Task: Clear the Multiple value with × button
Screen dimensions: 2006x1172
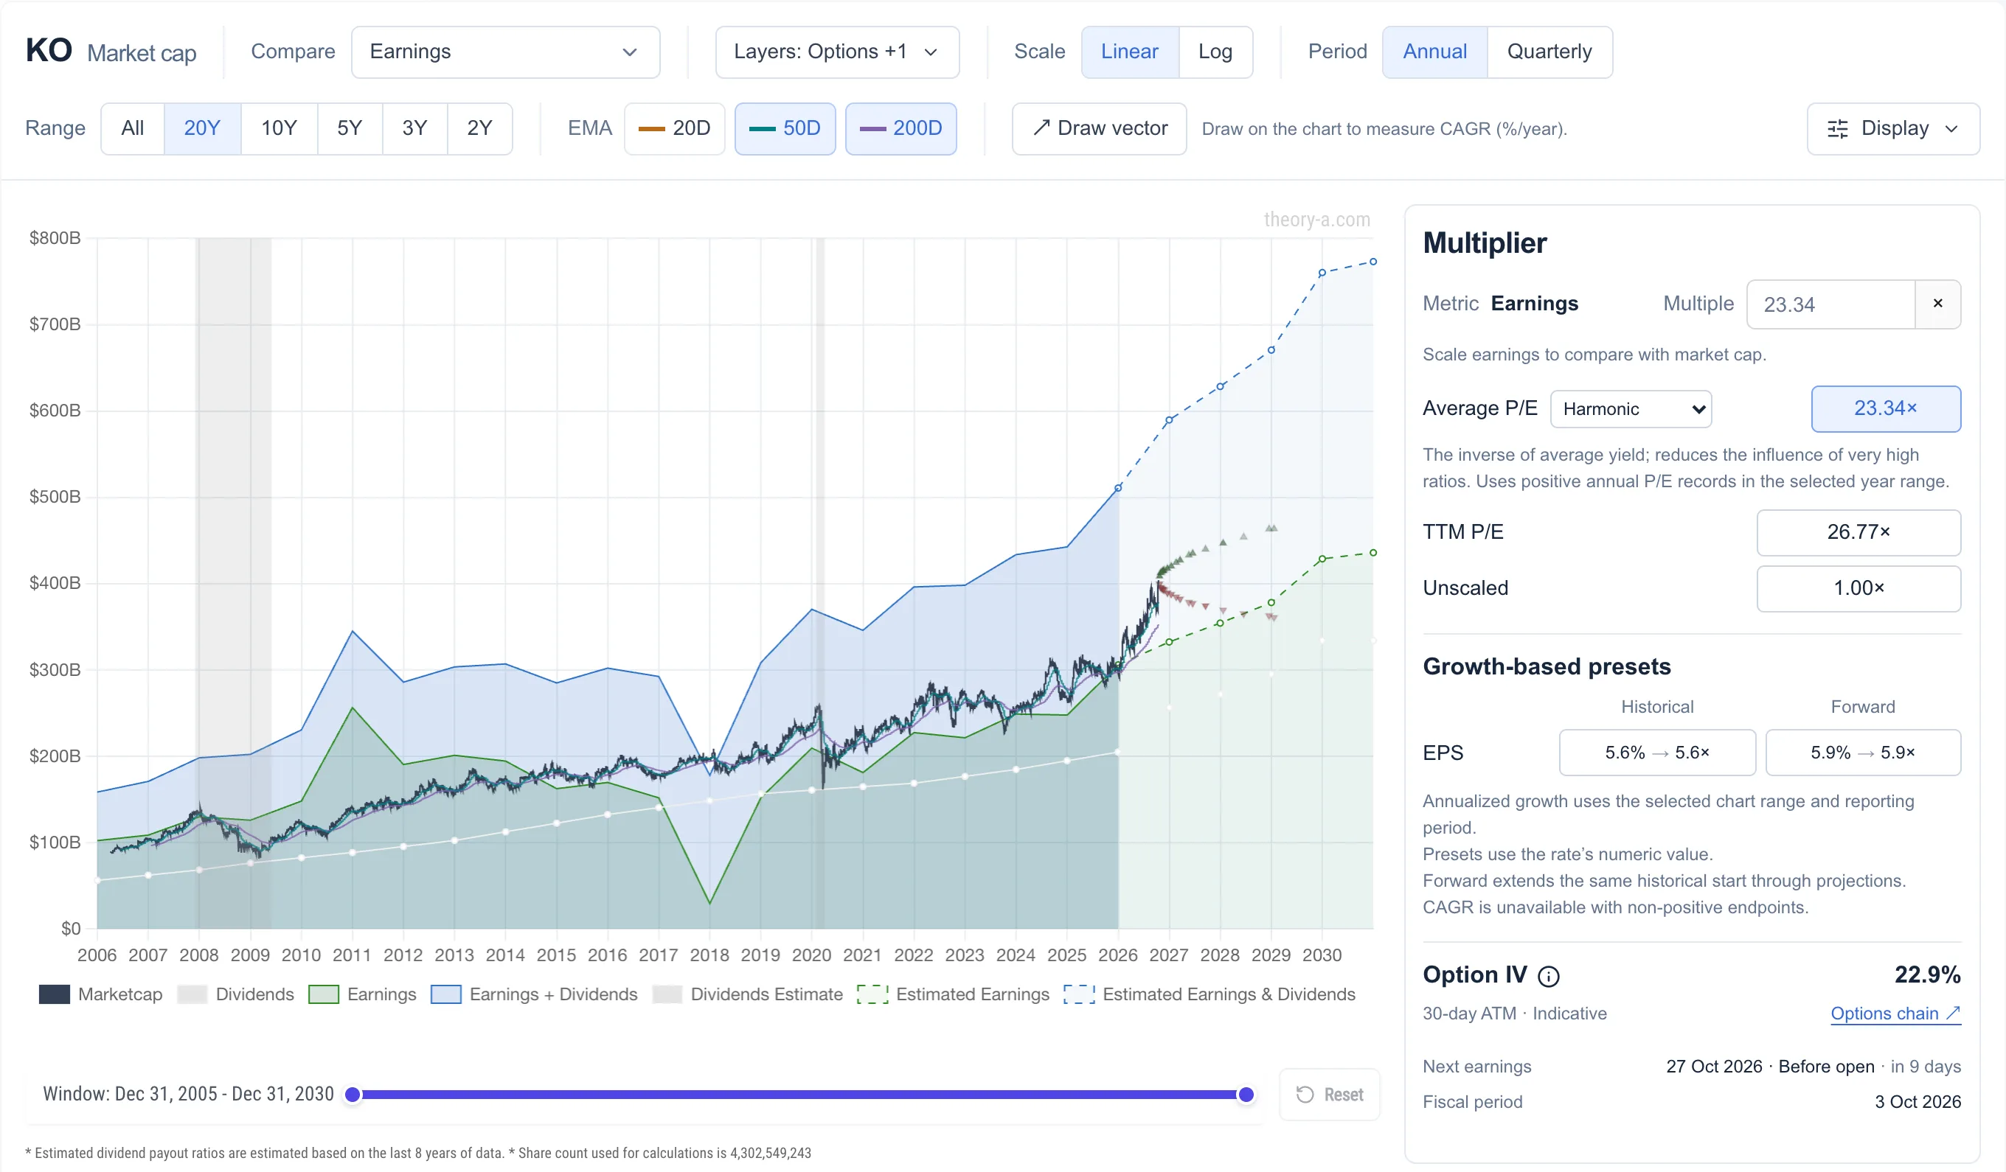Action: coord(1937,304)
